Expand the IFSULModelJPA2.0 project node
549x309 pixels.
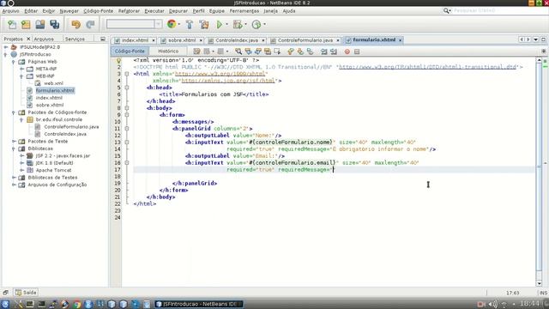6,47
